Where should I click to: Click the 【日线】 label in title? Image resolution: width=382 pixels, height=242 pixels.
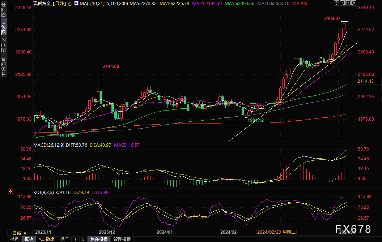coord(59,3)
